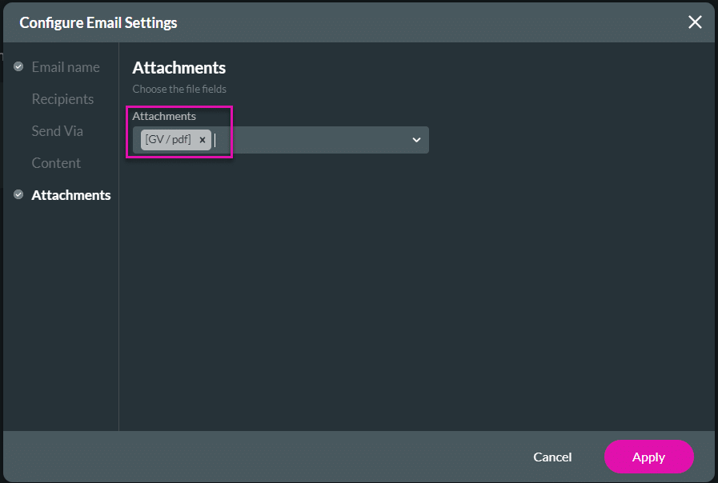Cancel the email configuration
Viewport: 718px width, 483px height.
coord(552,457)
